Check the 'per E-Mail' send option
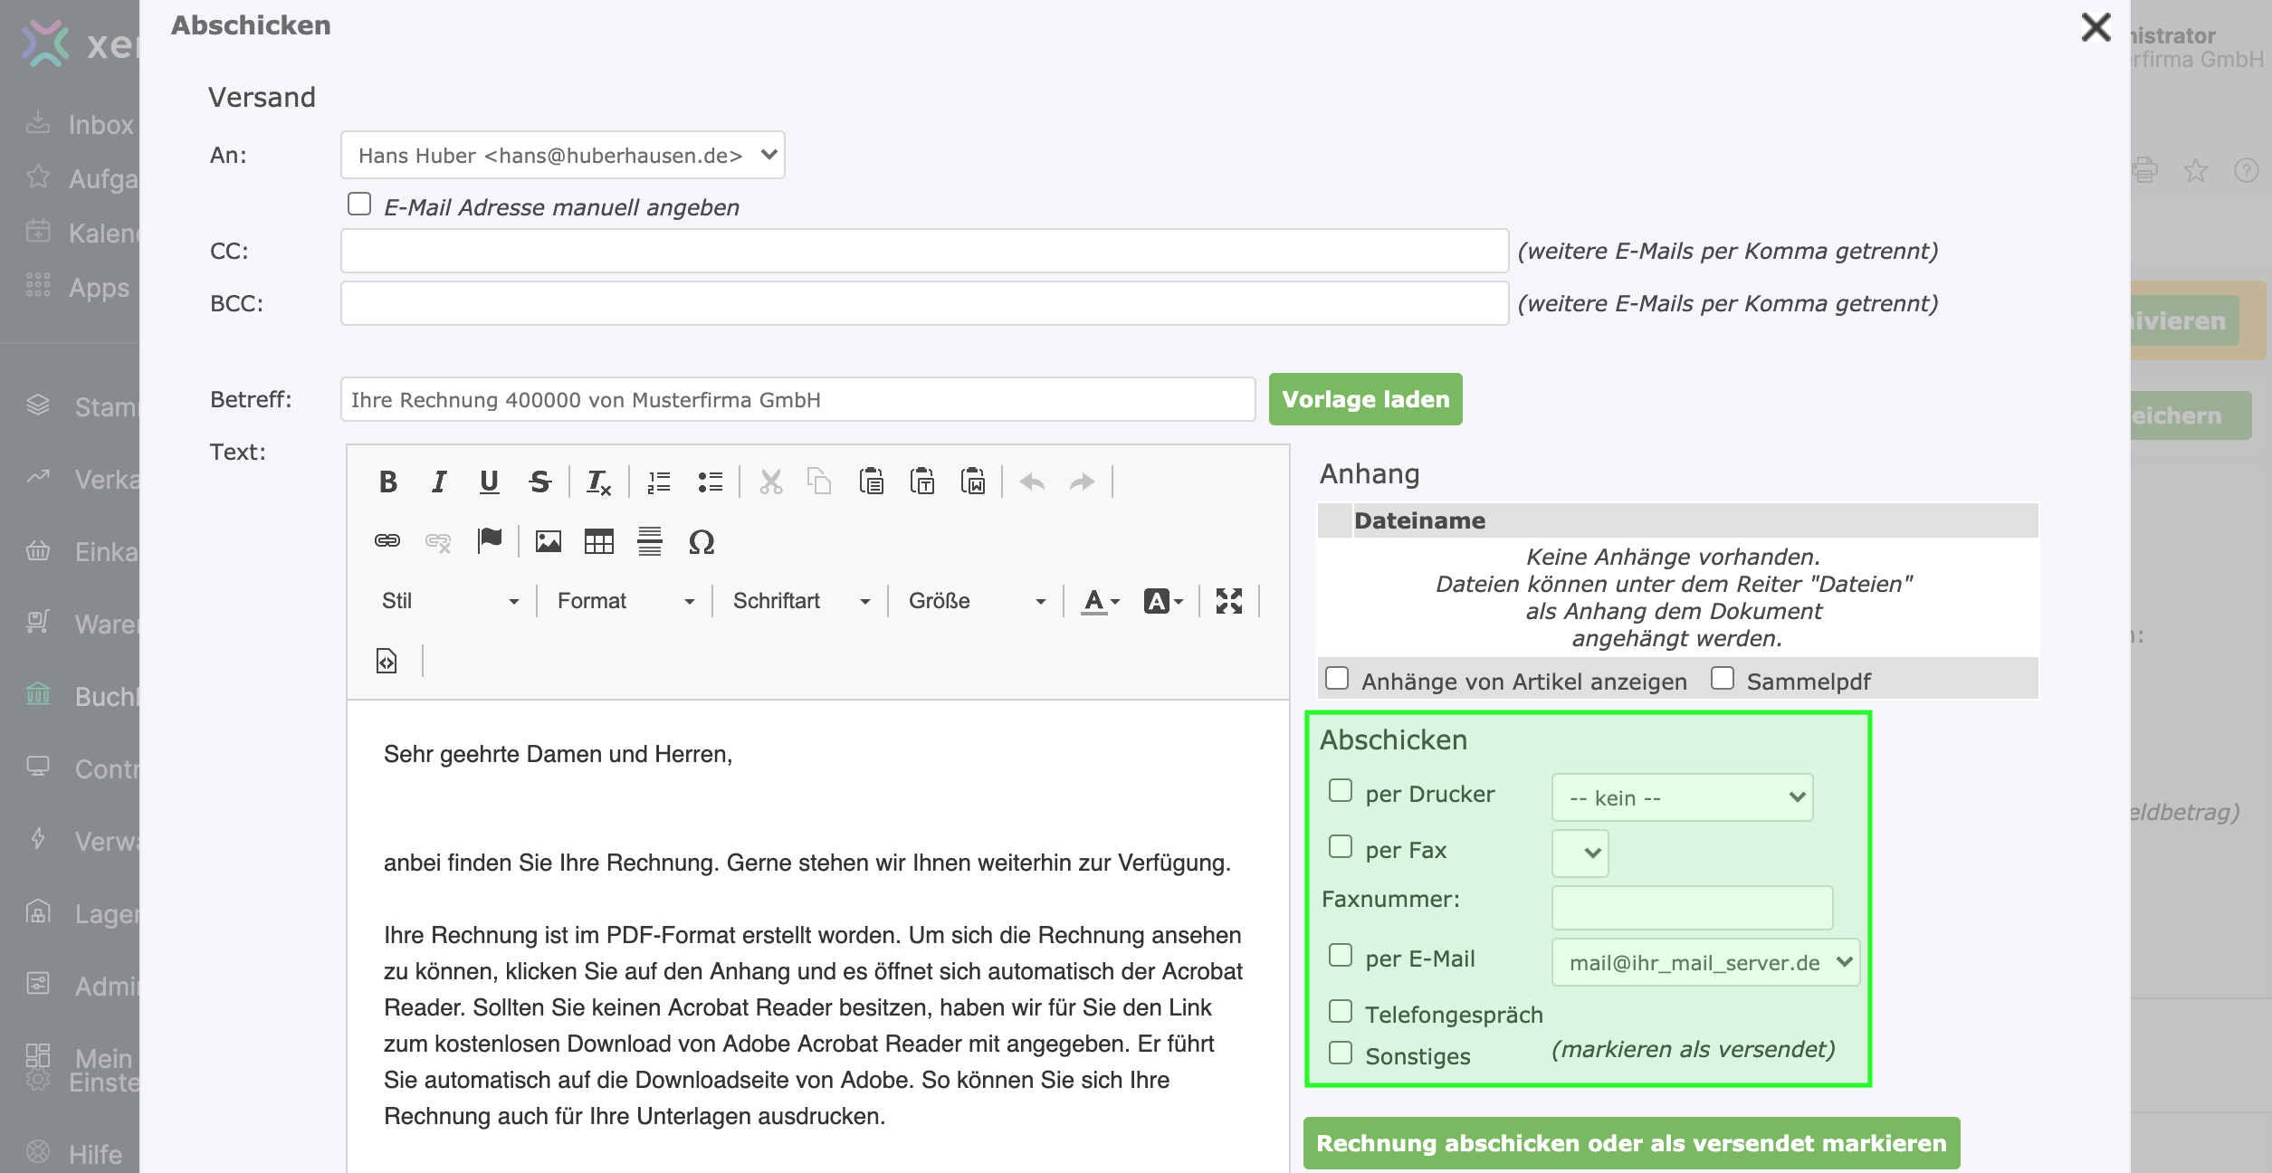2272x1173 pixels. tap(1341, 956)
